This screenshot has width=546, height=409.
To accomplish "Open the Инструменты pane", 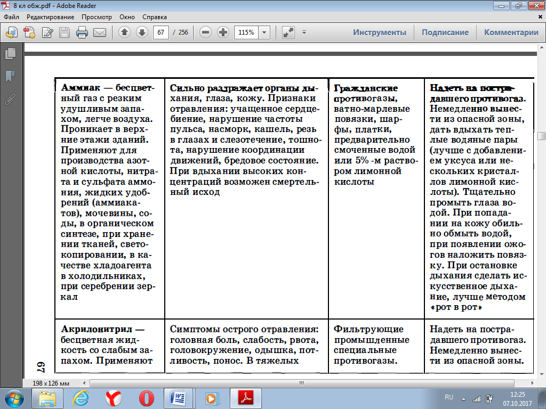I will pyautogui.click(x=379, y=32).
